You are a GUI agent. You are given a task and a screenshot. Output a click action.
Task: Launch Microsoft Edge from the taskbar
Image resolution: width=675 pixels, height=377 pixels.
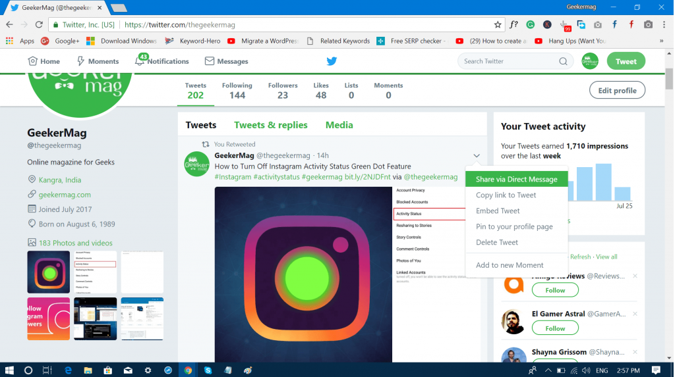point(68,370)
